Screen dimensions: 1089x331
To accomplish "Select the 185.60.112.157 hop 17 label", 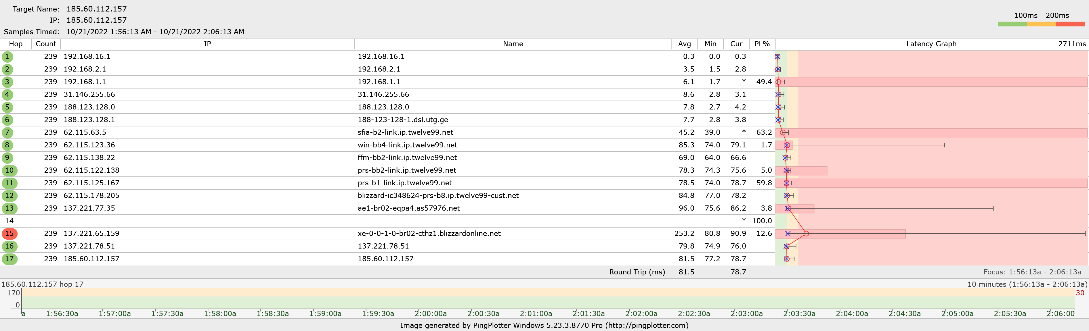I will (42, 284).
